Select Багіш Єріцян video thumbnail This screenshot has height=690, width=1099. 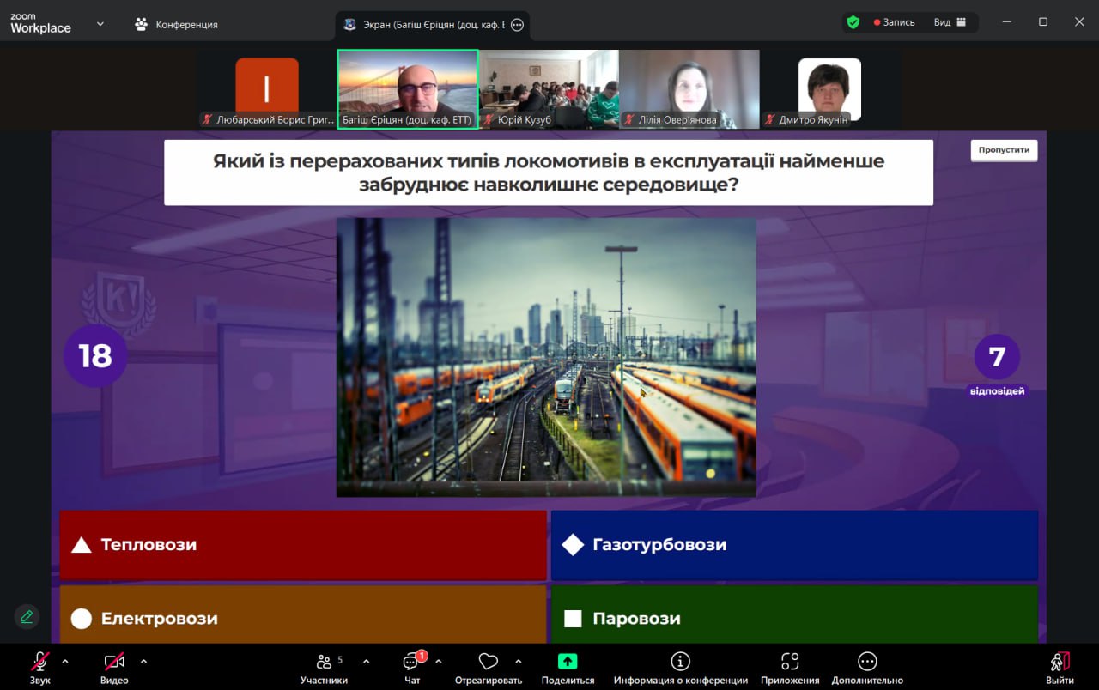pos(408,89)
